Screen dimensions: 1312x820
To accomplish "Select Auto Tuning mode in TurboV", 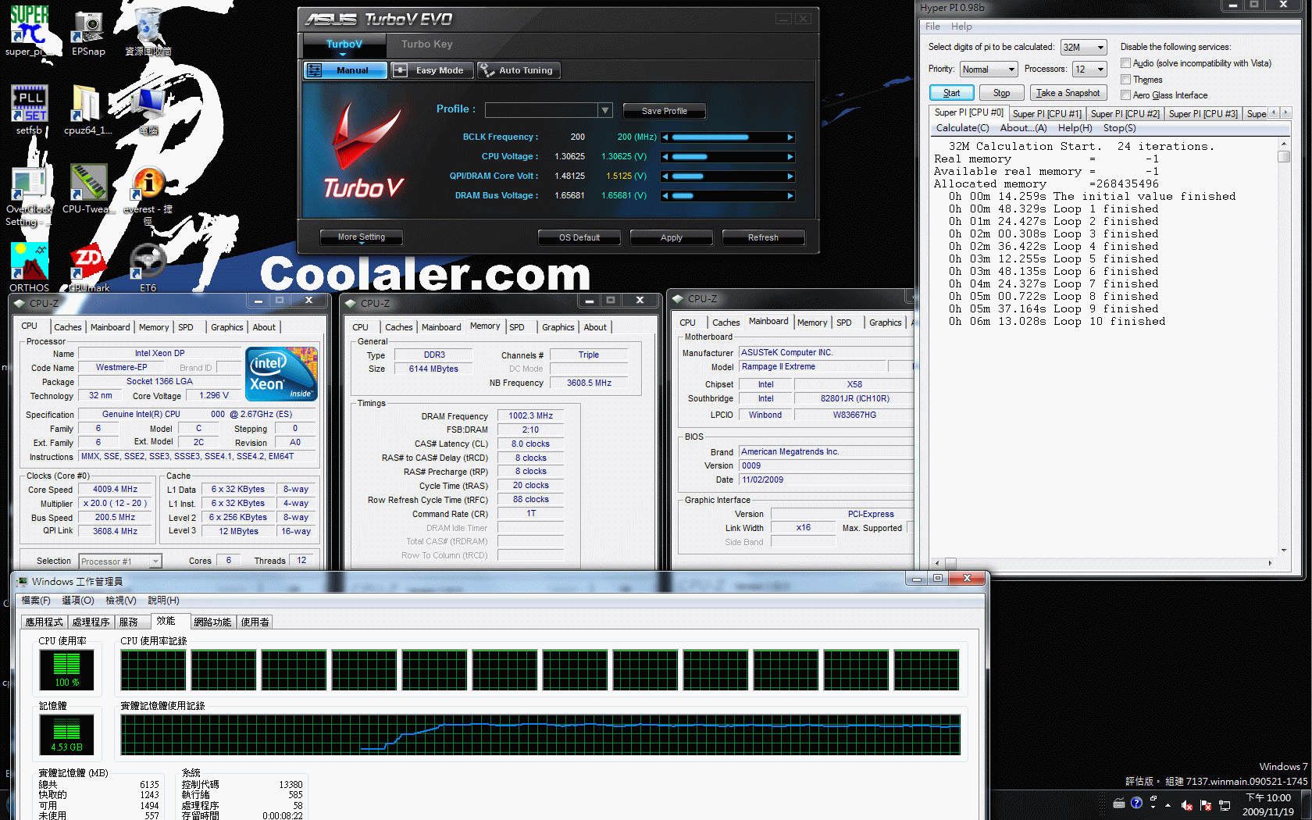I will click(x=518, y=70).
